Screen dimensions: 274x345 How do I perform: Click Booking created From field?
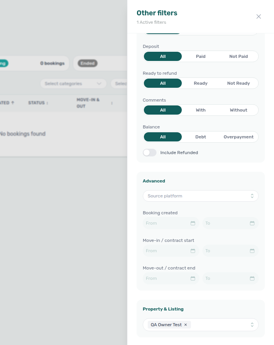pos(171,223)
